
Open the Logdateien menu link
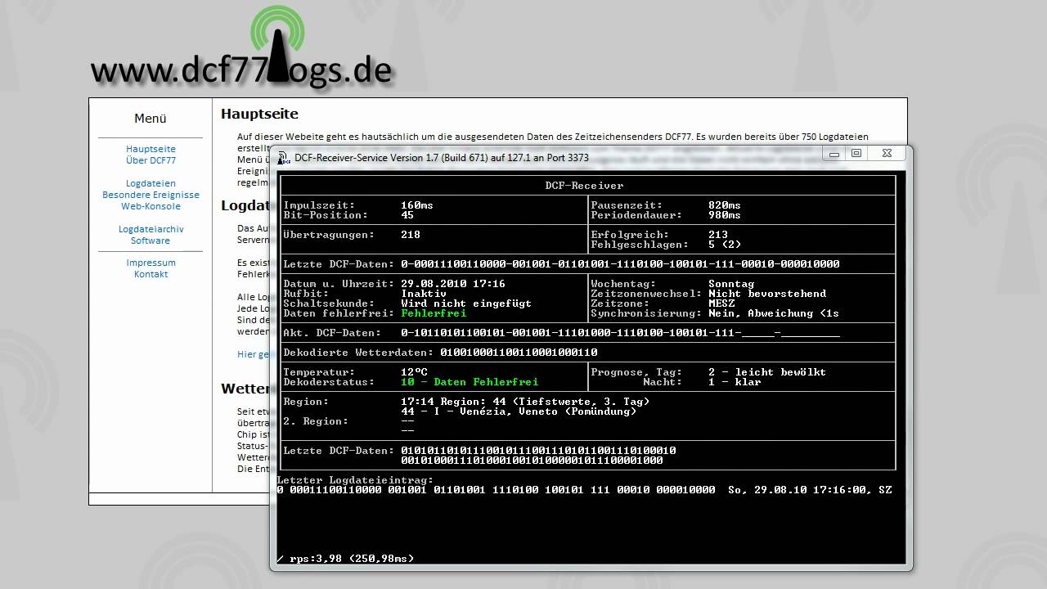pos(151,183)
